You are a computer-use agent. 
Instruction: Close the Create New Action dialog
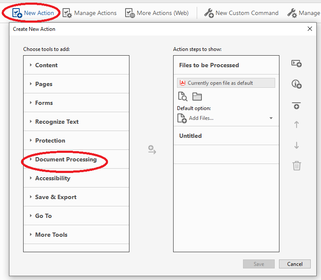310,29
